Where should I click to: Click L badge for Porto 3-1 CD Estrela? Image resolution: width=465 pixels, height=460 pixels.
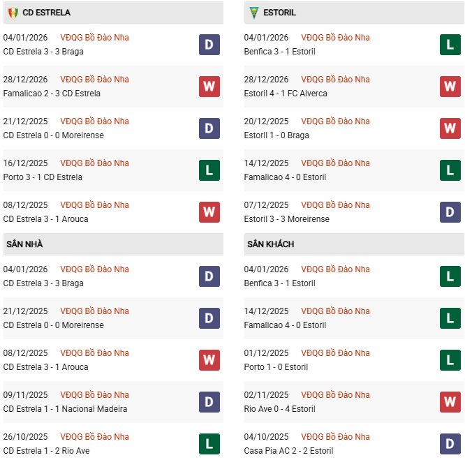pyautogui.click(x=209, y=170)
